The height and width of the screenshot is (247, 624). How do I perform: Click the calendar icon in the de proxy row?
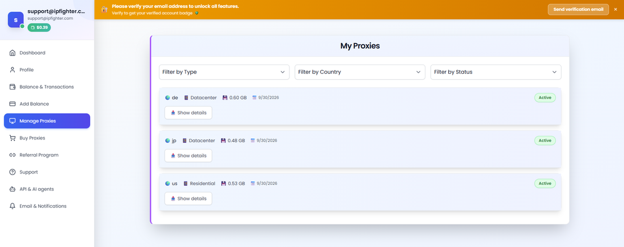254,97
